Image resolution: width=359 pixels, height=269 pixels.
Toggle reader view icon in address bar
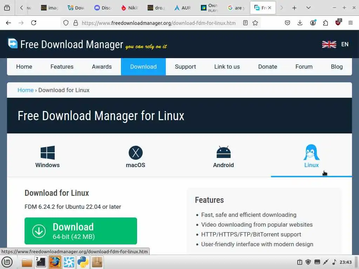(x=245, y=23)
